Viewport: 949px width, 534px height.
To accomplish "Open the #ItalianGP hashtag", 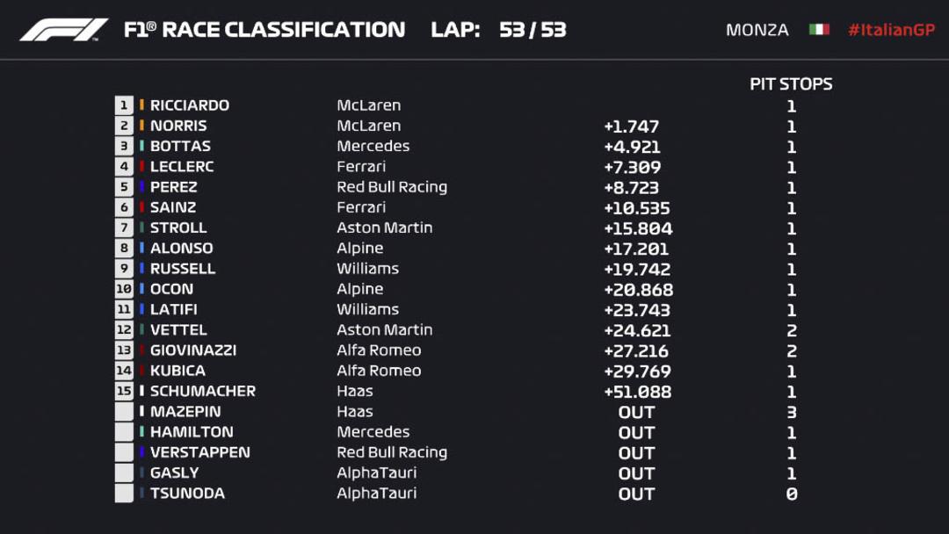I will click(892, 30).
